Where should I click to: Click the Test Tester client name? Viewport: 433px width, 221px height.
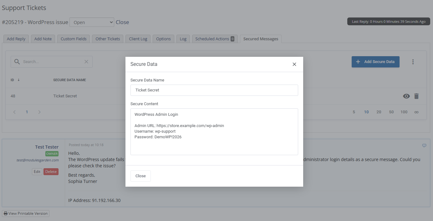[47, 147]
